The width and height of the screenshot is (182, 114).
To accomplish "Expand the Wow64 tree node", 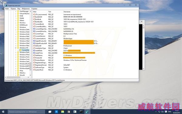I will (15, 75).
